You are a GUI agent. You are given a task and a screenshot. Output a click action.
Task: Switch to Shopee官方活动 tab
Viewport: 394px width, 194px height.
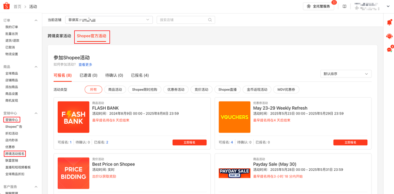point(92,36)
